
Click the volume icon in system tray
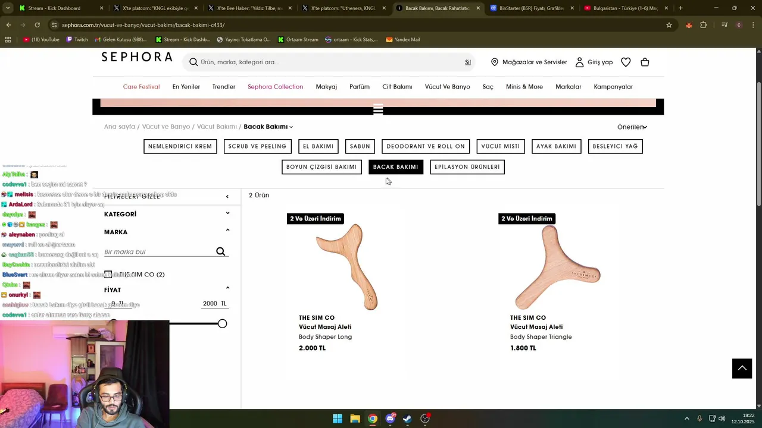[x=722, y=418]
